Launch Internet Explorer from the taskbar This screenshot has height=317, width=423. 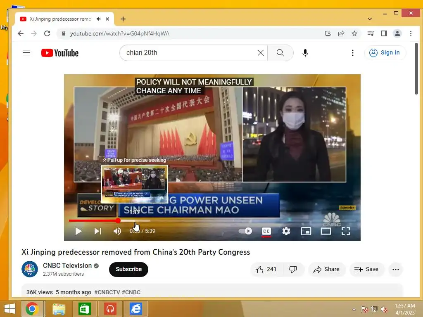(135, 309)
